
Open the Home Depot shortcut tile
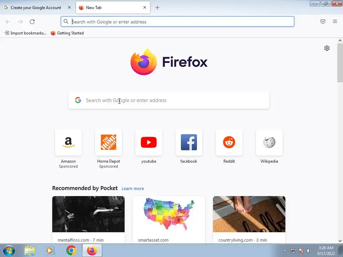(x=109, y=143)
